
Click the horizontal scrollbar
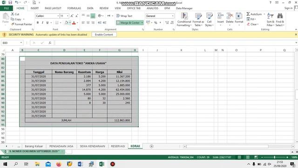pos(228,146)
